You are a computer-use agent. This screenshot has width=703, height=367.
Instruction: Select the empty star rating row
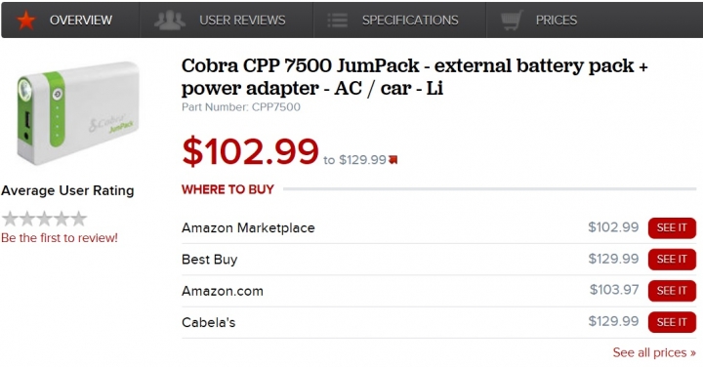pos(44,219)
